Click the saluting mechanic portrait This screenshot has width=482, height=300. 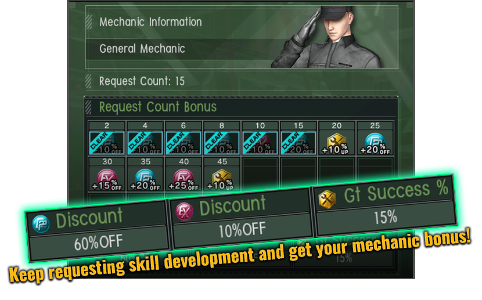point(332,37)
